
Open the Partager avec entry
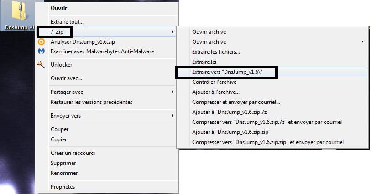[67, 92]
